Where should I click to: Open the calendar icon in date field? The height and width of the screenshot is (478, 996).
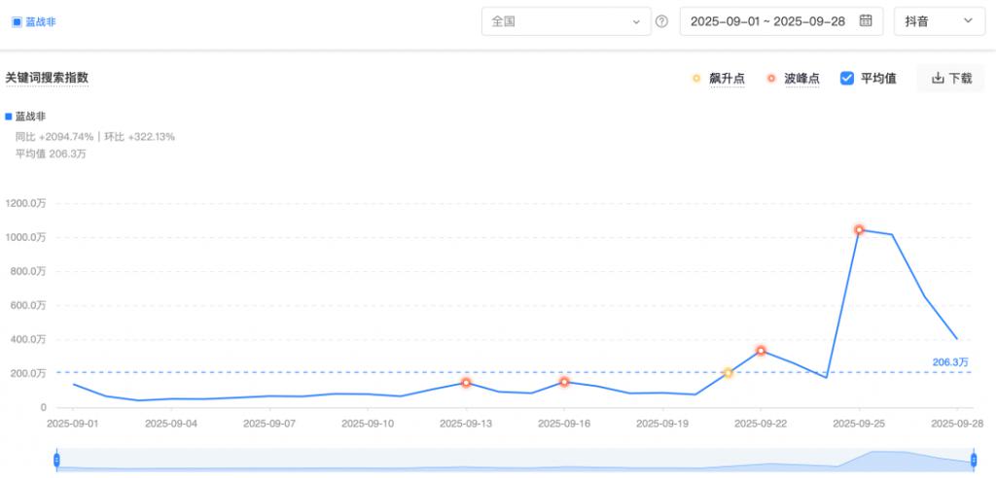point(866,21)
